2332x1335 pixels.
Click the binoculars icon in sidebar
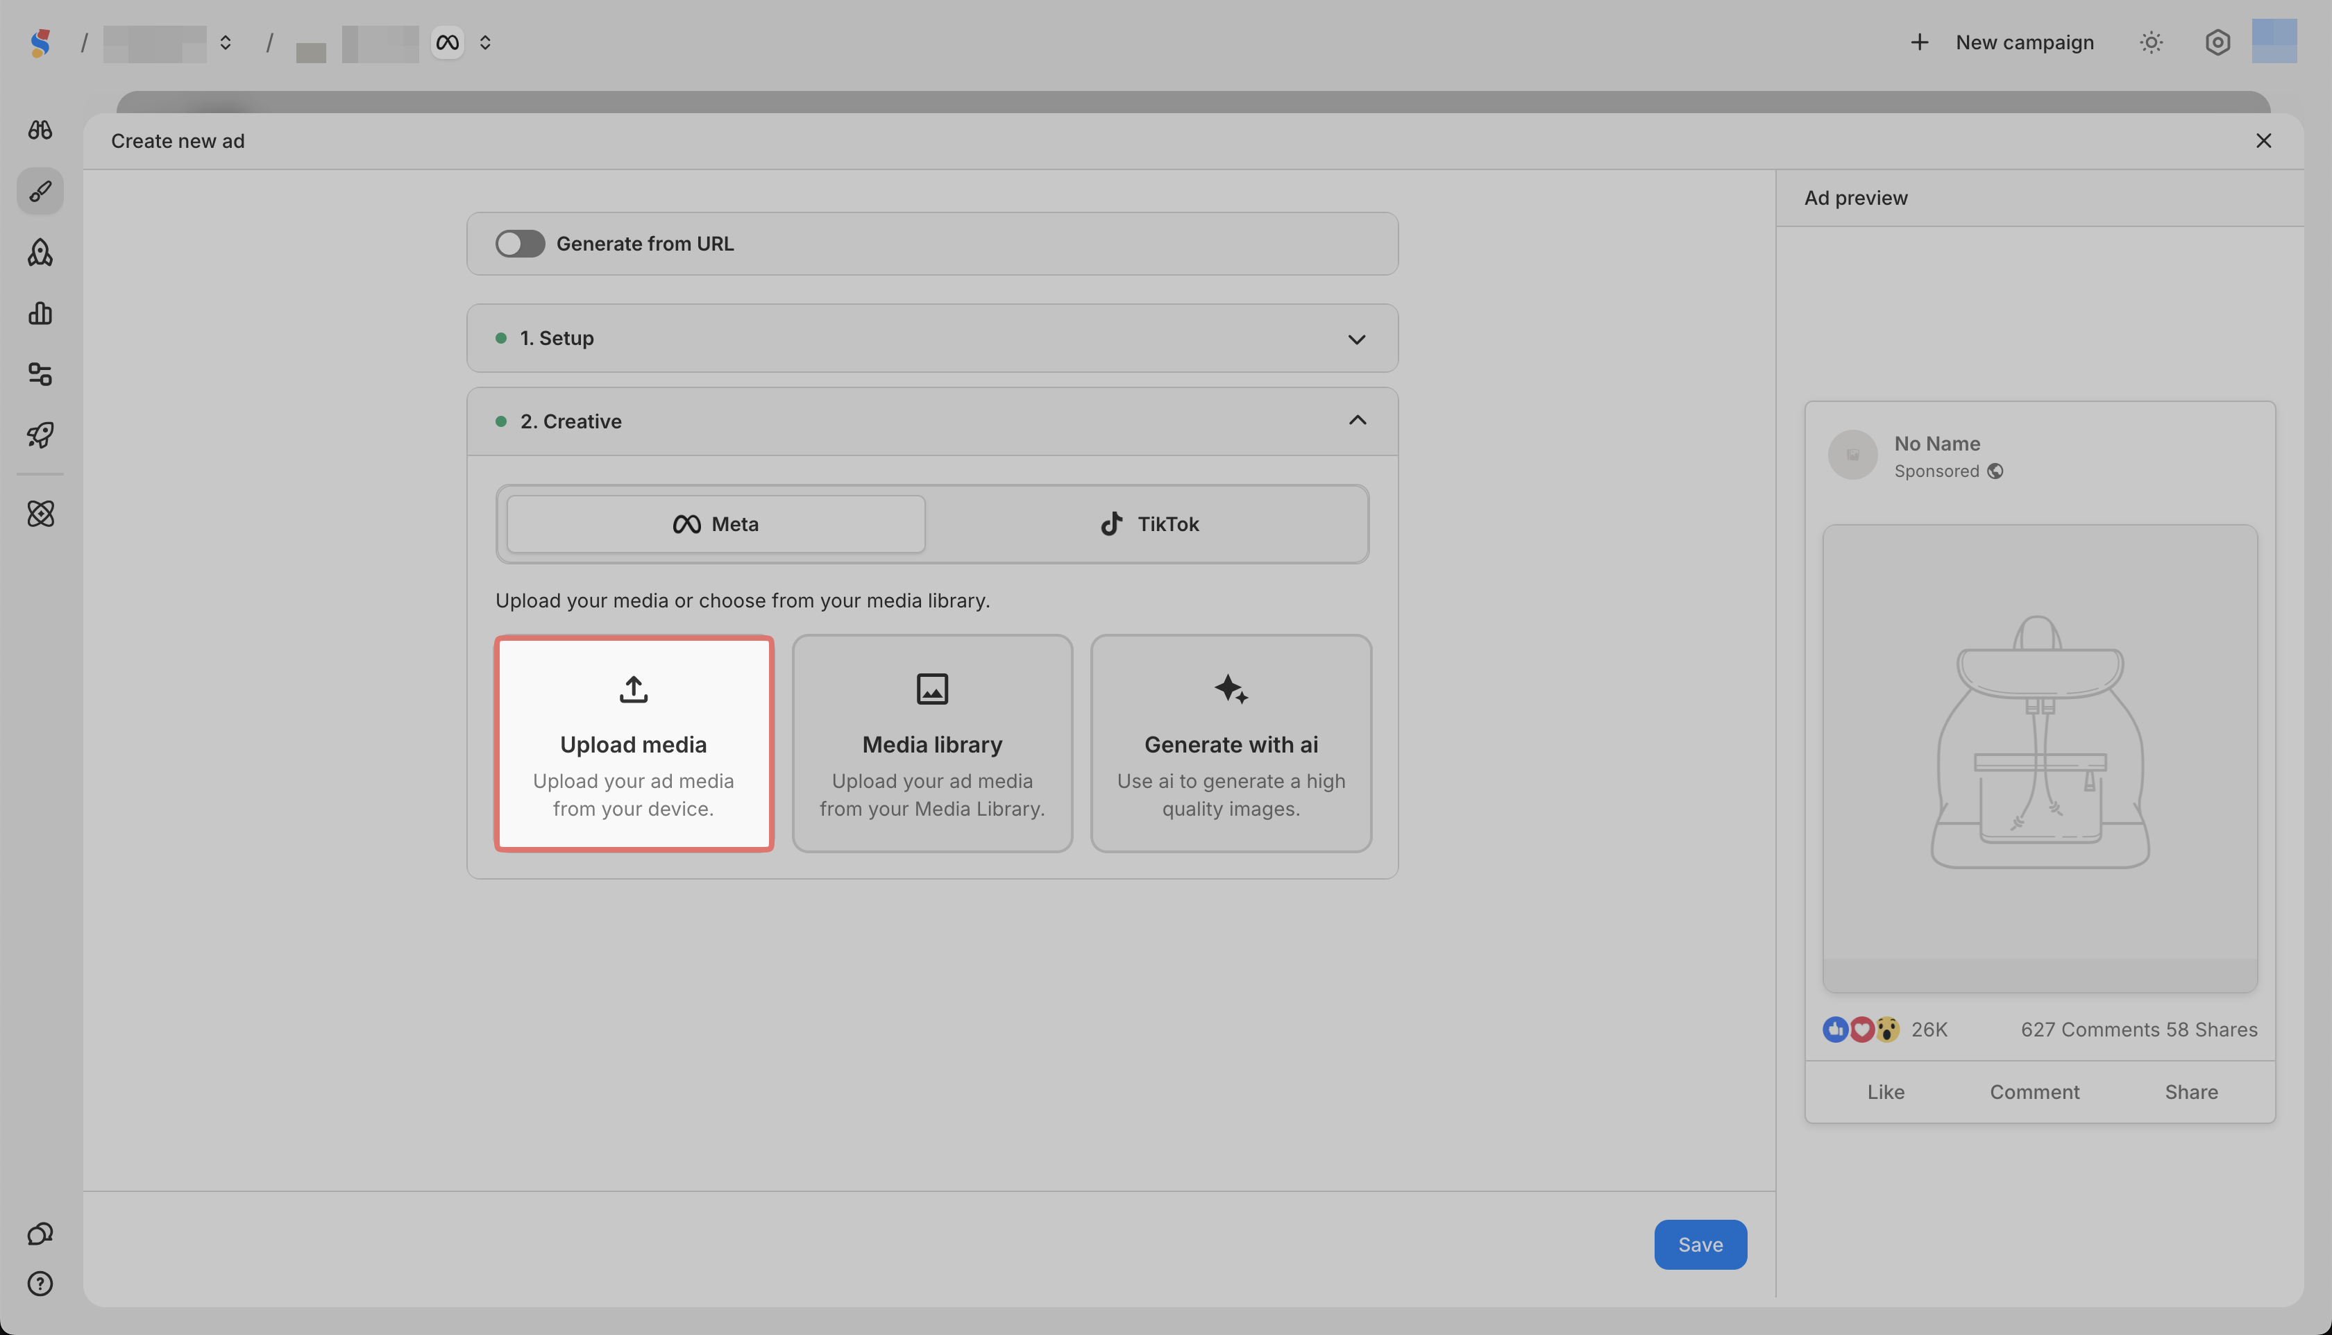point(40,131)
